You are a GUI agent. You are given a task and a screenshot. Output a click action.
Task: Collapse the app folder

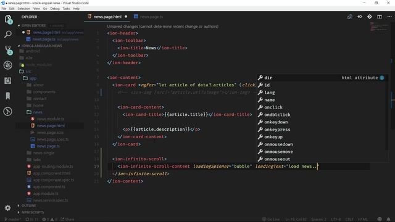[x=33, y=78]
